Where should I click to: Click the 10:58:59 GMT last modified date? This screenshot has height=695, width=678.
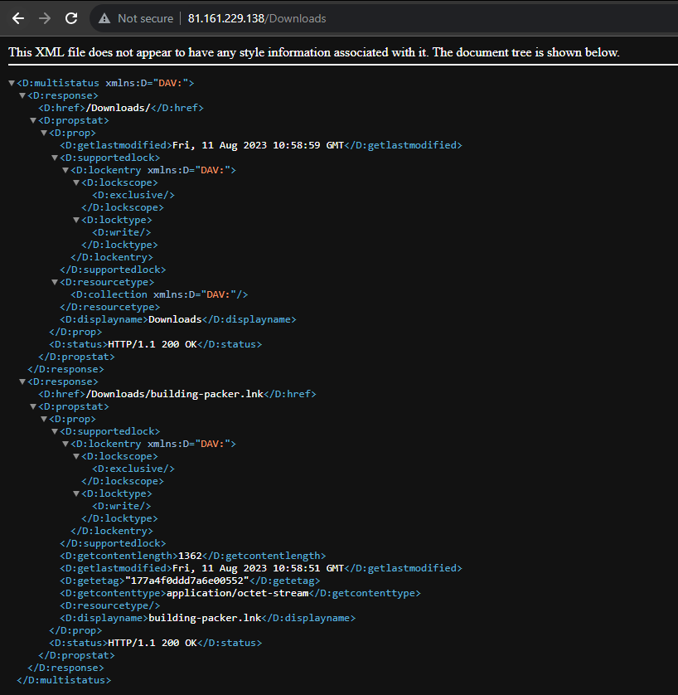point(258,145)
